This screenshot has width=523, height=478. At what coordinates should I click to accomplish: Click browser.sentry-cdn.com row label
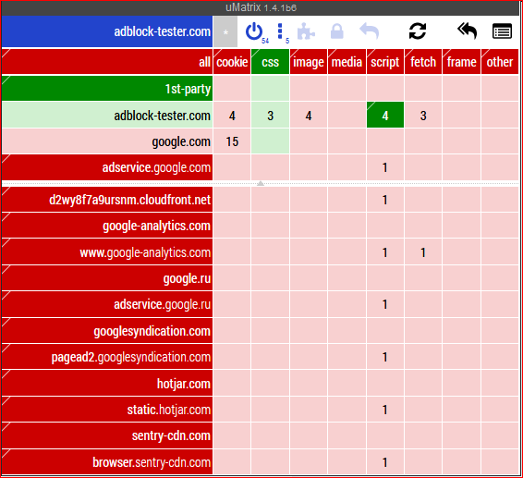107,462
